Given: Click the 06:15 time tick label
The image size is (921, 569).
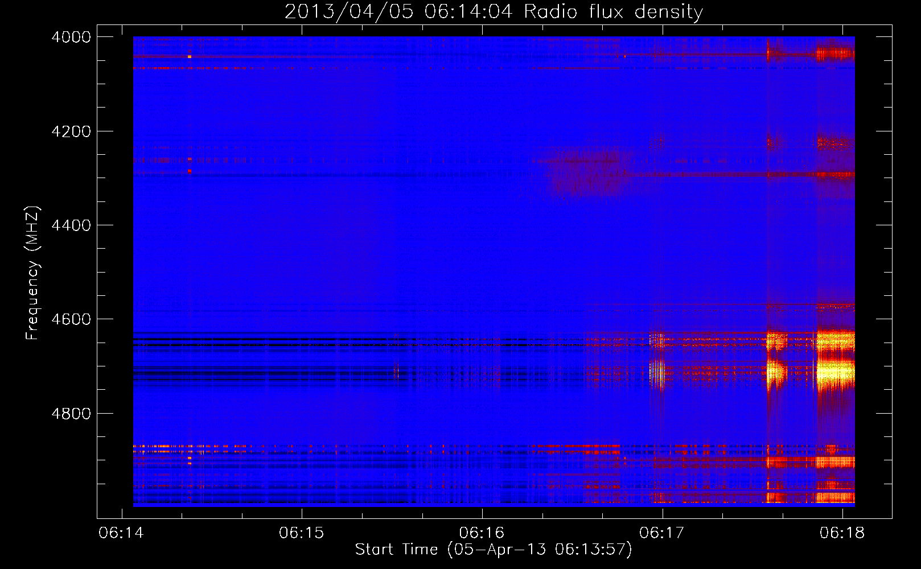Looking at the screenshot, I should coord(301,533).
